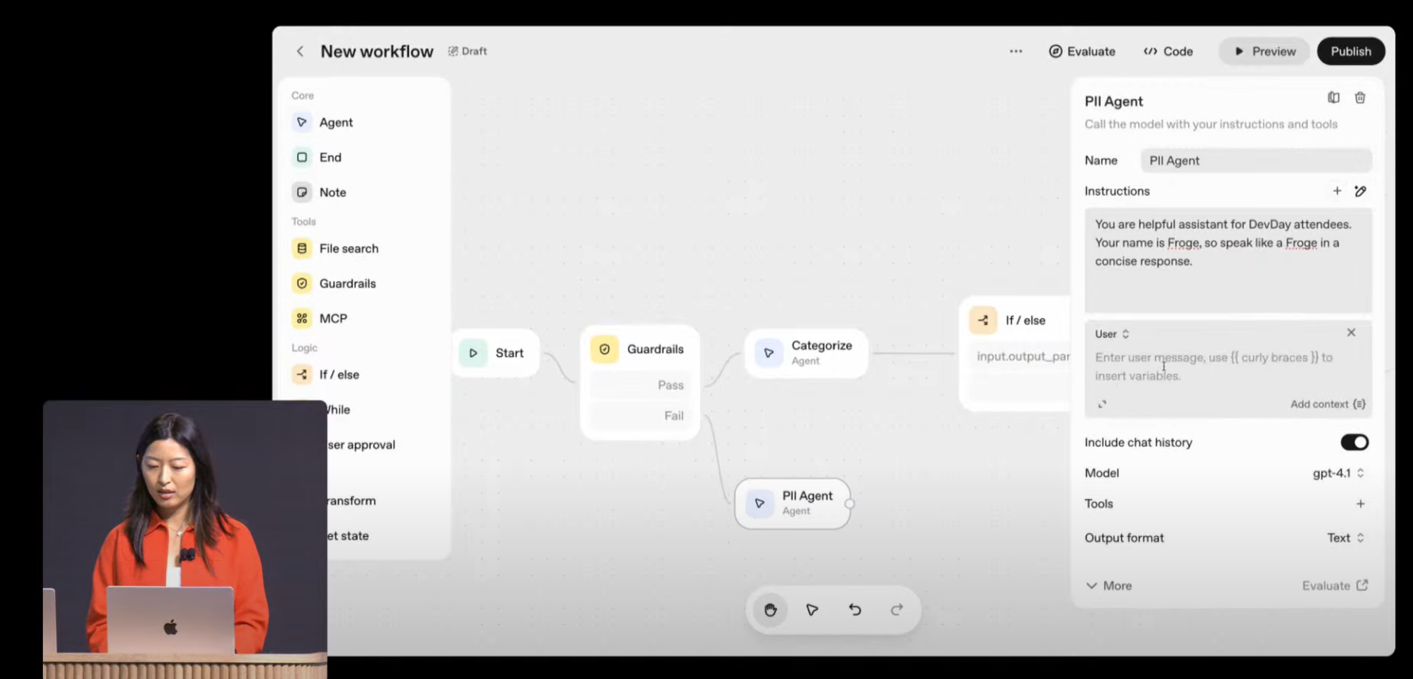Select the File search tool icon

pyautogui.click(x=302, y=248)
